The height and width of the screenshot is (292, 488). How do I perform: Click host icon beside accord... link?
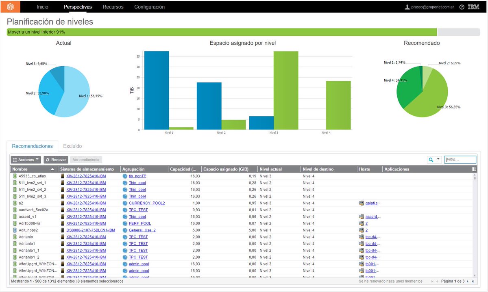(x=361, y=216)
